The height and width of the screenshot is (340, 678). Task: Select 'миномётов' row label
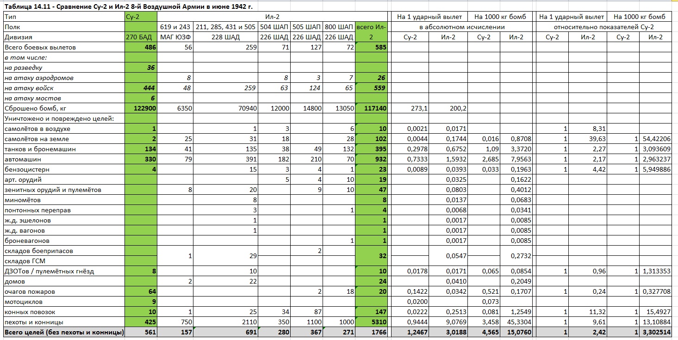(64, 200)
